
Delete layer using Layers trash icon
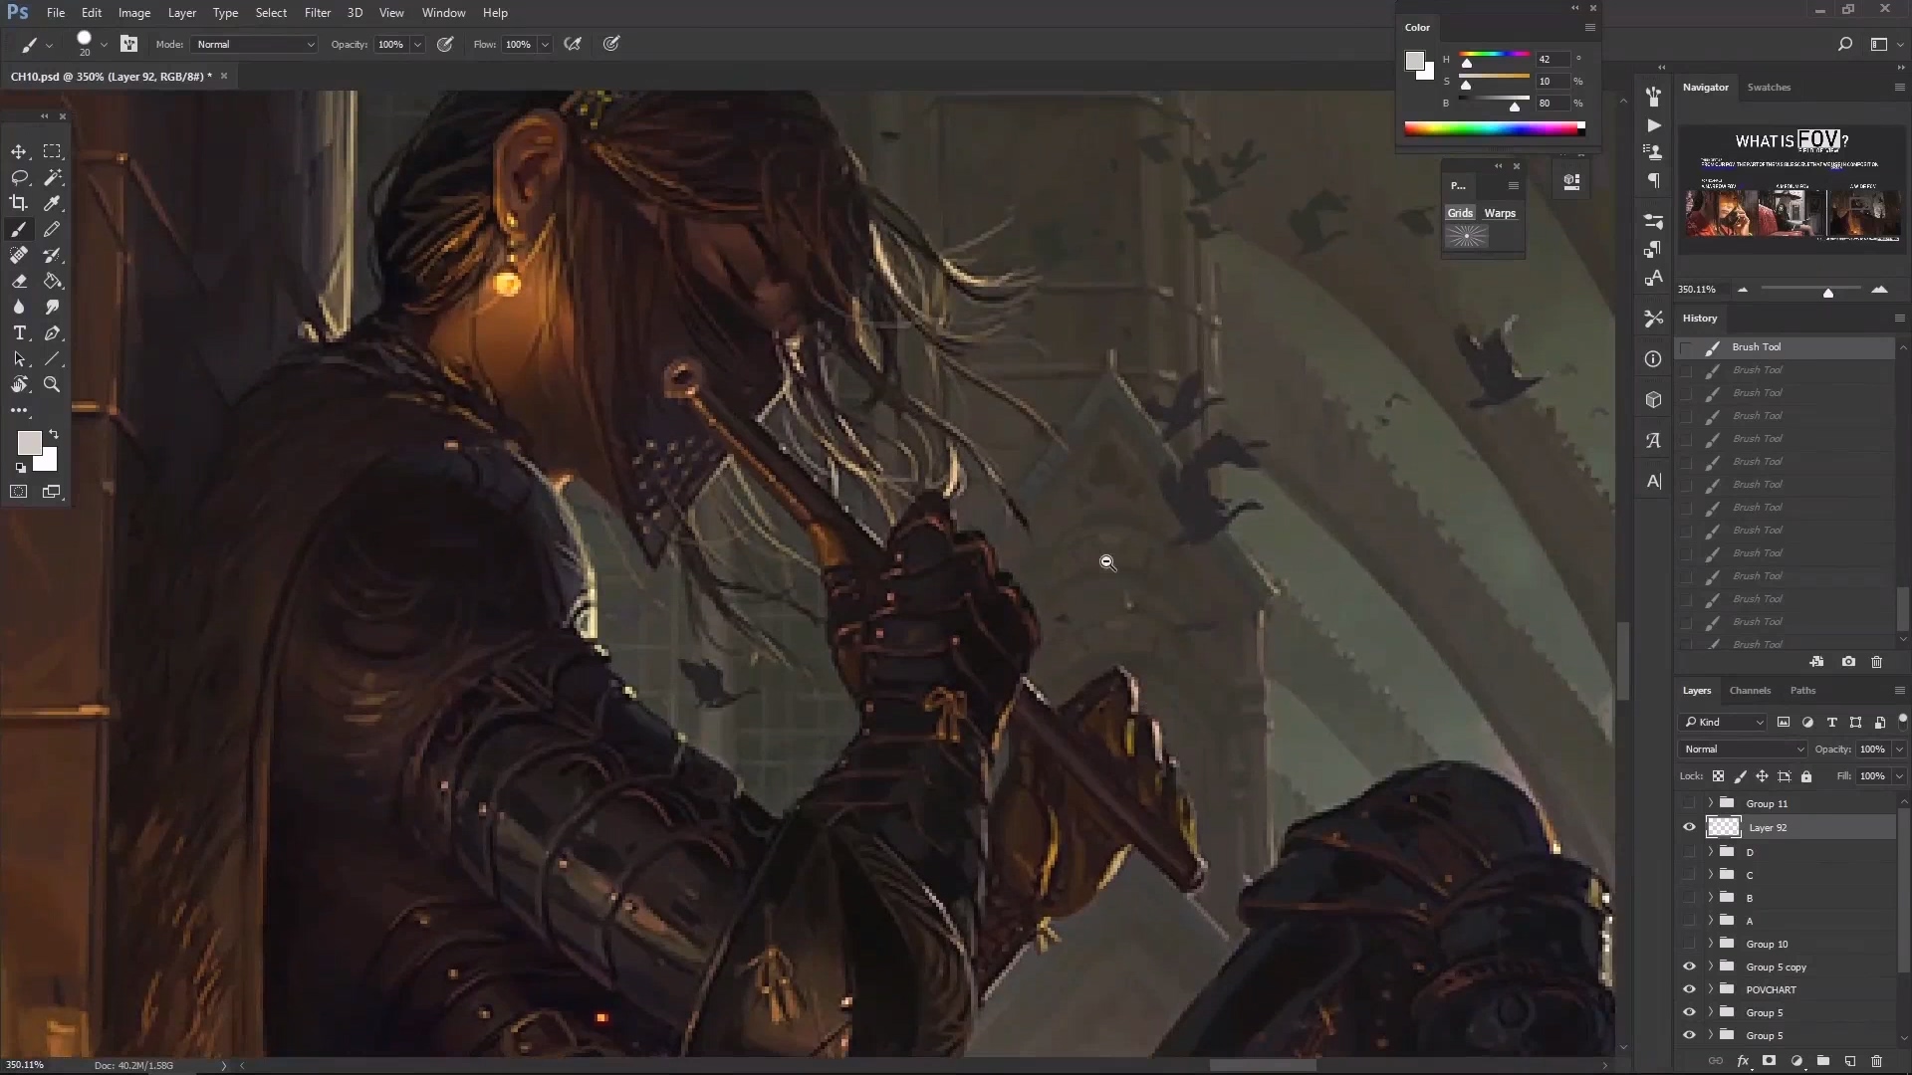[x=1876, y=1061]
